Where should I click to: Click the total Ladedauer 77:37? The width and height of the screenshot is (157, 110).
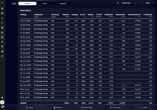111,103
